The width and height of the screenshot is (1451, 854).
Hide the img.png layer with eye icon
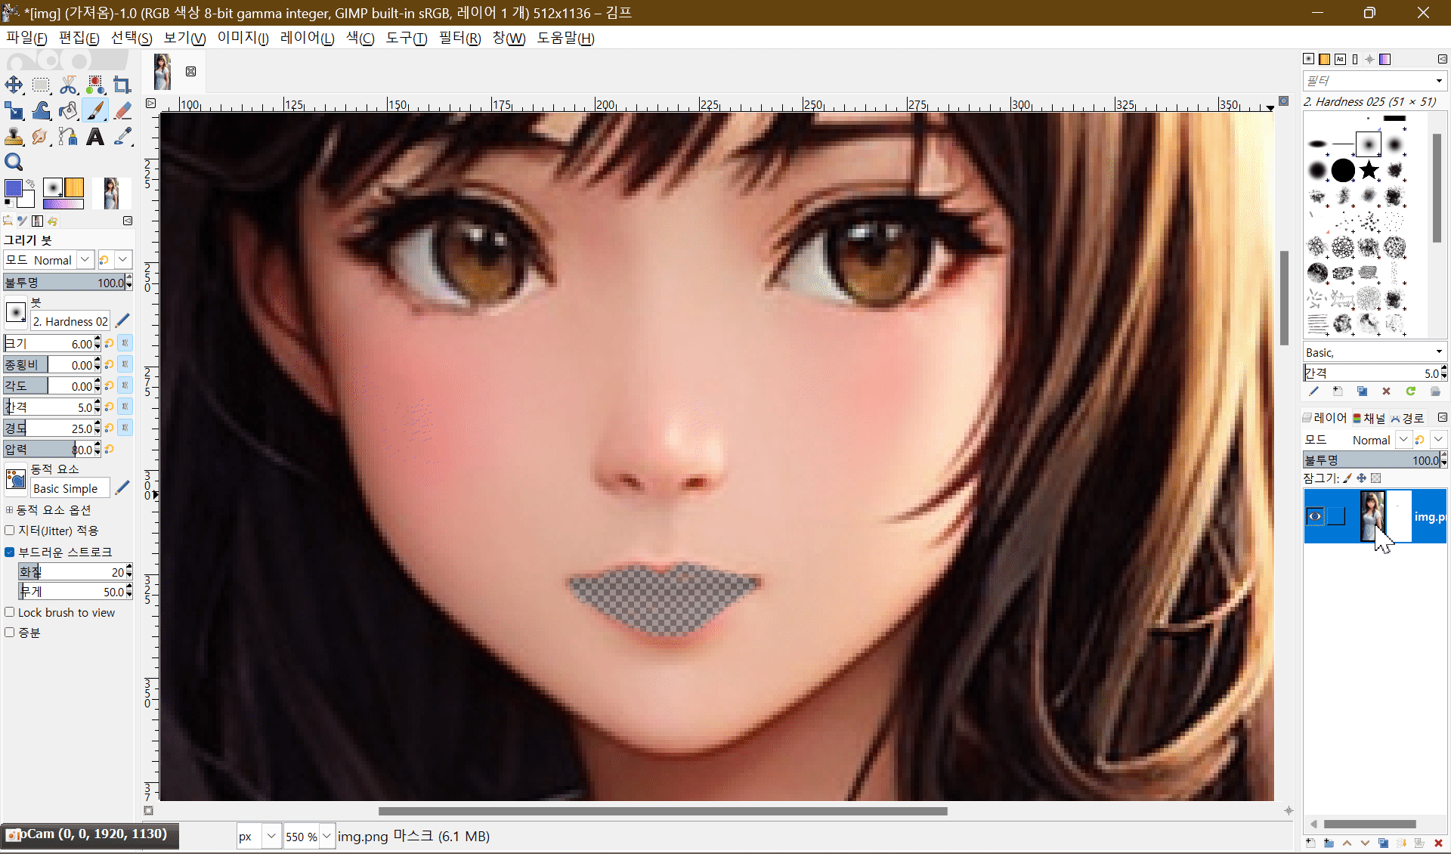pyautogui.click(x=1315, y=516)
